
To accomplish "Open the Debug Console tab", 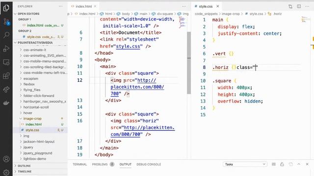I will click(x=149, y=164).
